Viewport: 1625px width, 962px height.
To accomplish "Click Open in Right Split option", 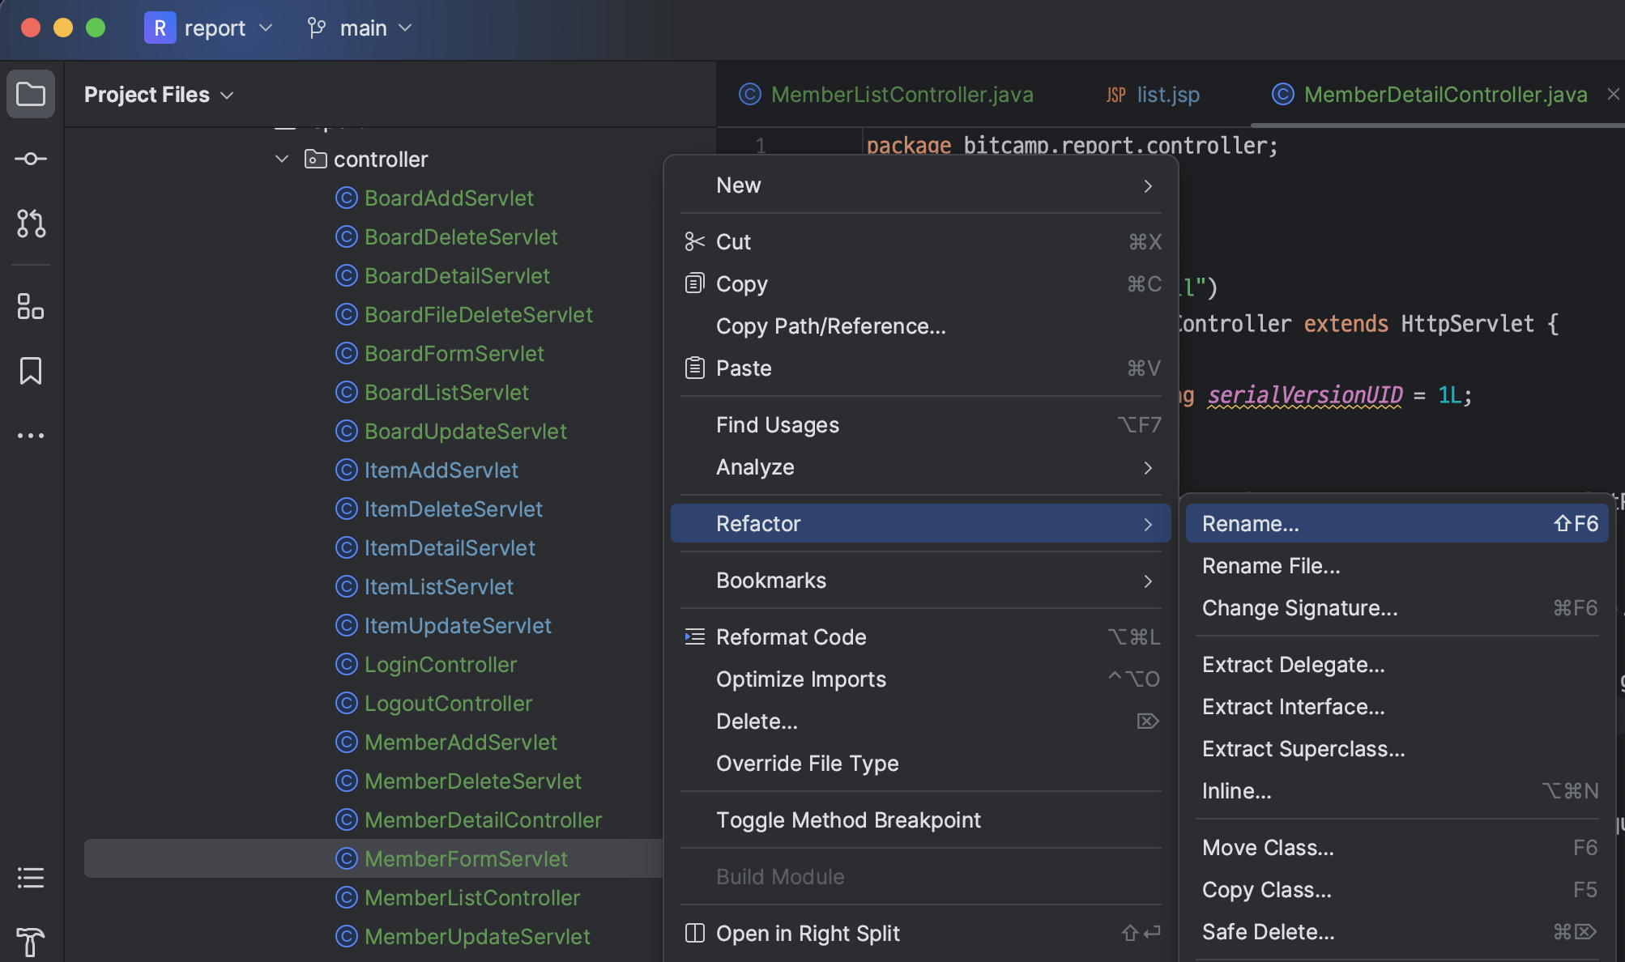I will (x=807, y=934).
